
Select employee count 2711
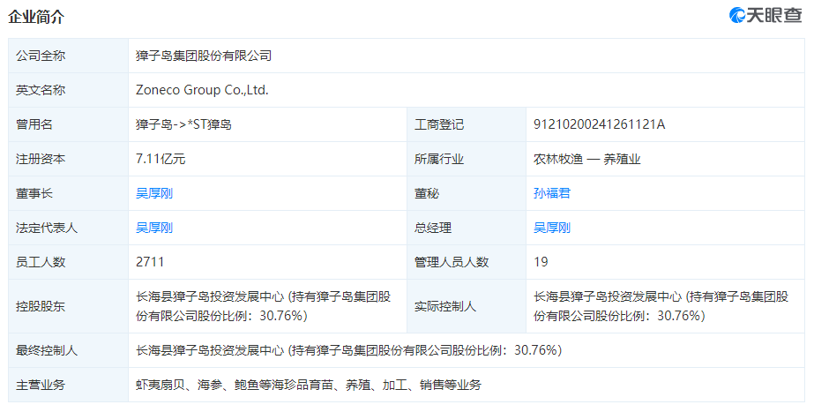click(x=150, y=262)
